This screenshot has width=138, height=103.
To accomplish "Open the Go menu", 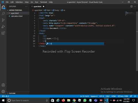I will [32, 2].
